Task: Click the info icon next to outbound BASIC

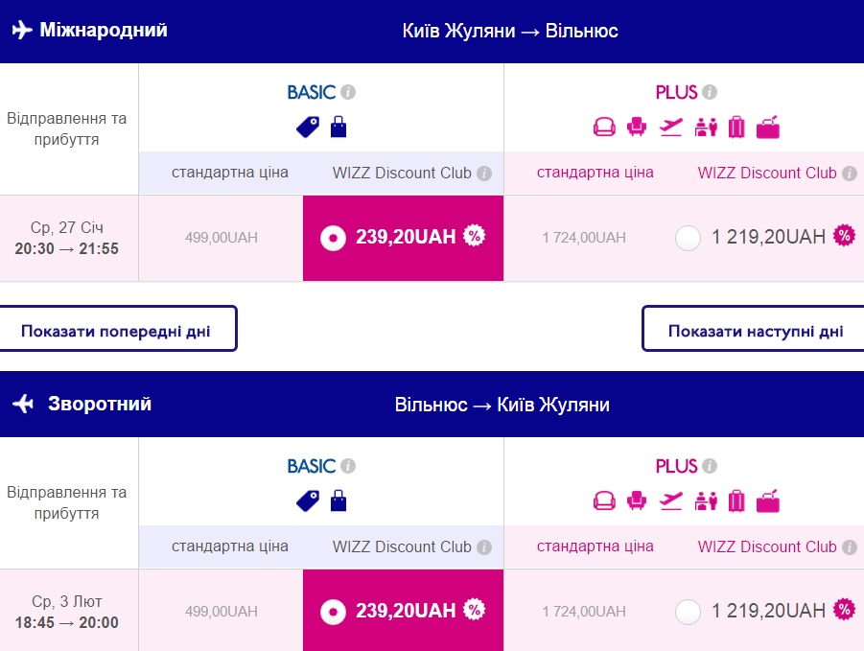Action: point(348,93)
